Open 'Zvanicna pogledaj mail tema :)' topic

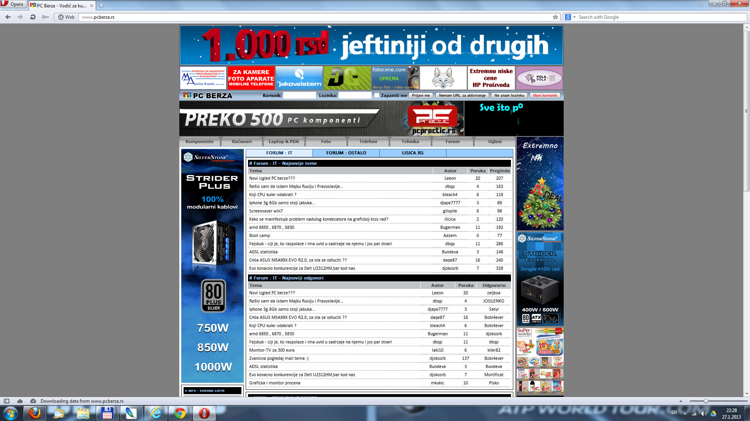[x=279, y=358]
